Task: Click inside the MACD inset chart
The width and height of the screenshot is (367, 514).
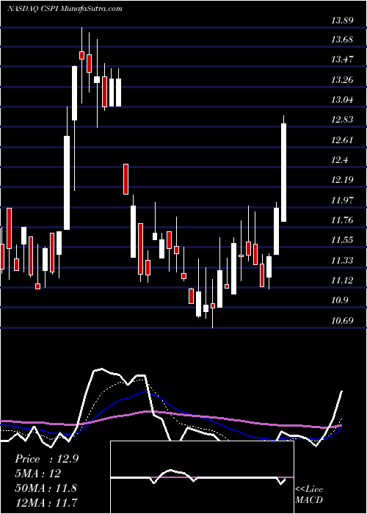Action: click(x=202, y=477)
